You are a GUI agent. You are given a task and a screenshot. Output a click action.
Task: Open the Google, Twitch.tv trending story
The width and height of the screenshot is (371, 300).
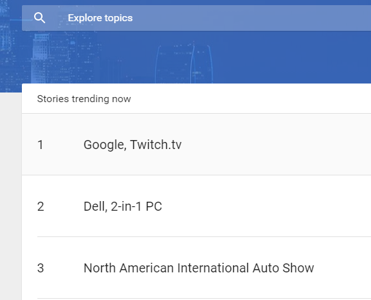pos(196,145)
